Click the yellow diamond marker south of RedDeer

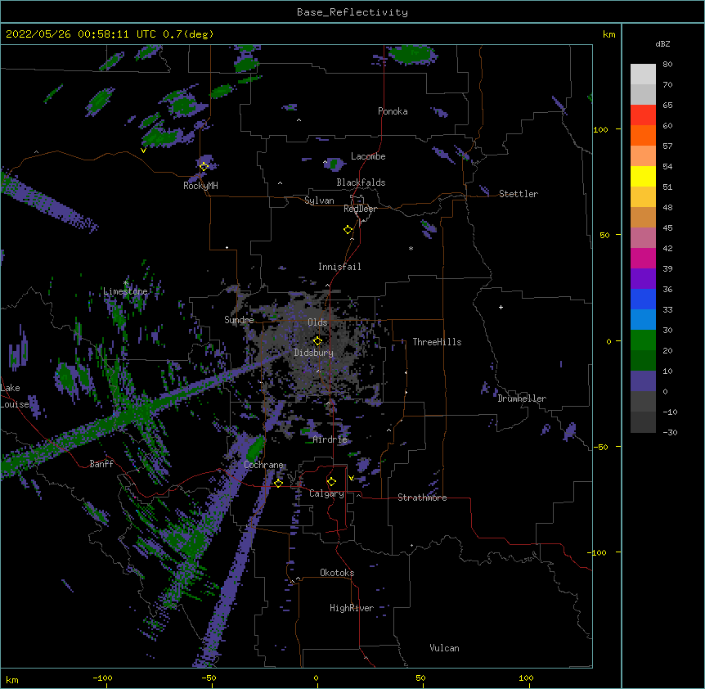click(x=348, y=230)
